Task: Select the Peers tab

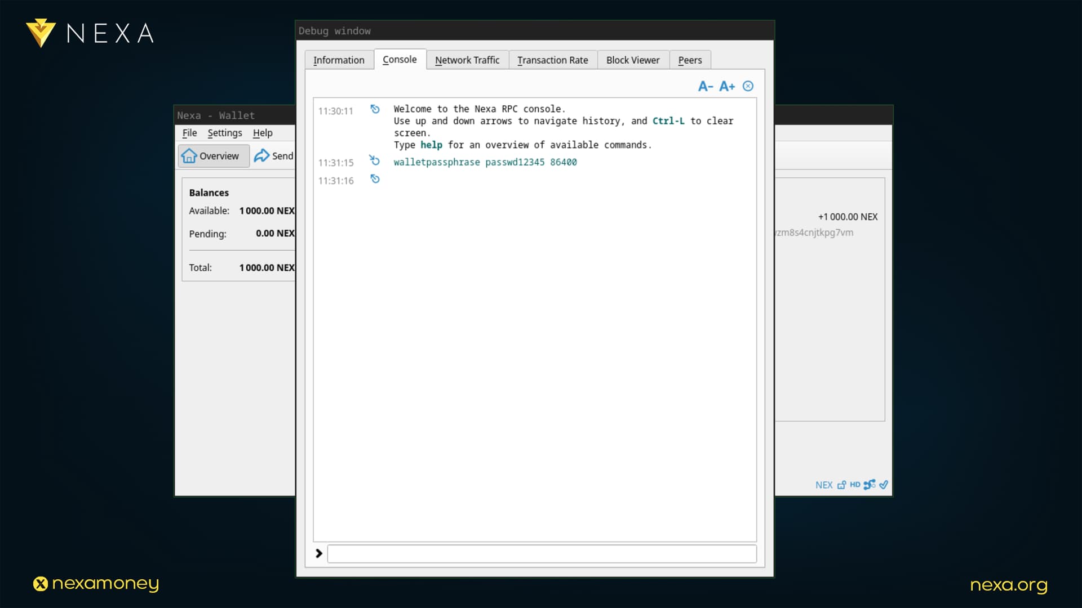Action: 690,60
